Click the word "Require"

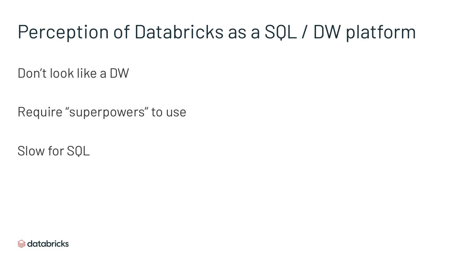click(40, 112)
